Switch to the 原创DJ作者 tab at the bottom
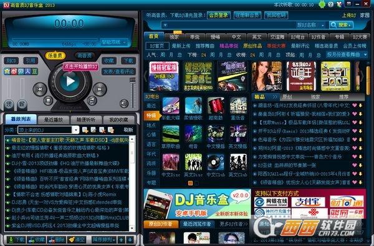This screenshot has width=374, height=246. 161,224
